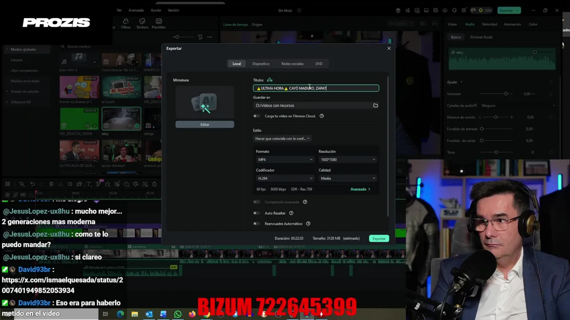Adjust the Balance de sonido slider
570x320 pixels.
pos(496,117)
